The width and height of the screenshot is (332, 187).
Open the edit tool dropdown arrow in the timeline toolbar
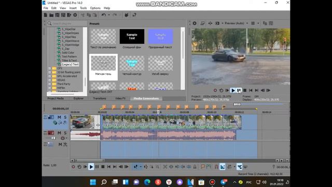click(x=141, y=167)
